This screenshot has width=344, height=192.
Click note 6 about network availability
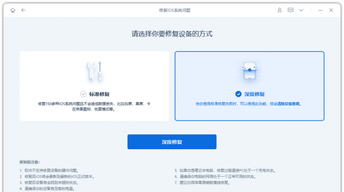(x=215, y=177)
